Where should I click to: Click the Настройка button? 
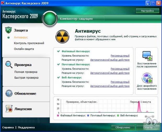coord(147,11)
